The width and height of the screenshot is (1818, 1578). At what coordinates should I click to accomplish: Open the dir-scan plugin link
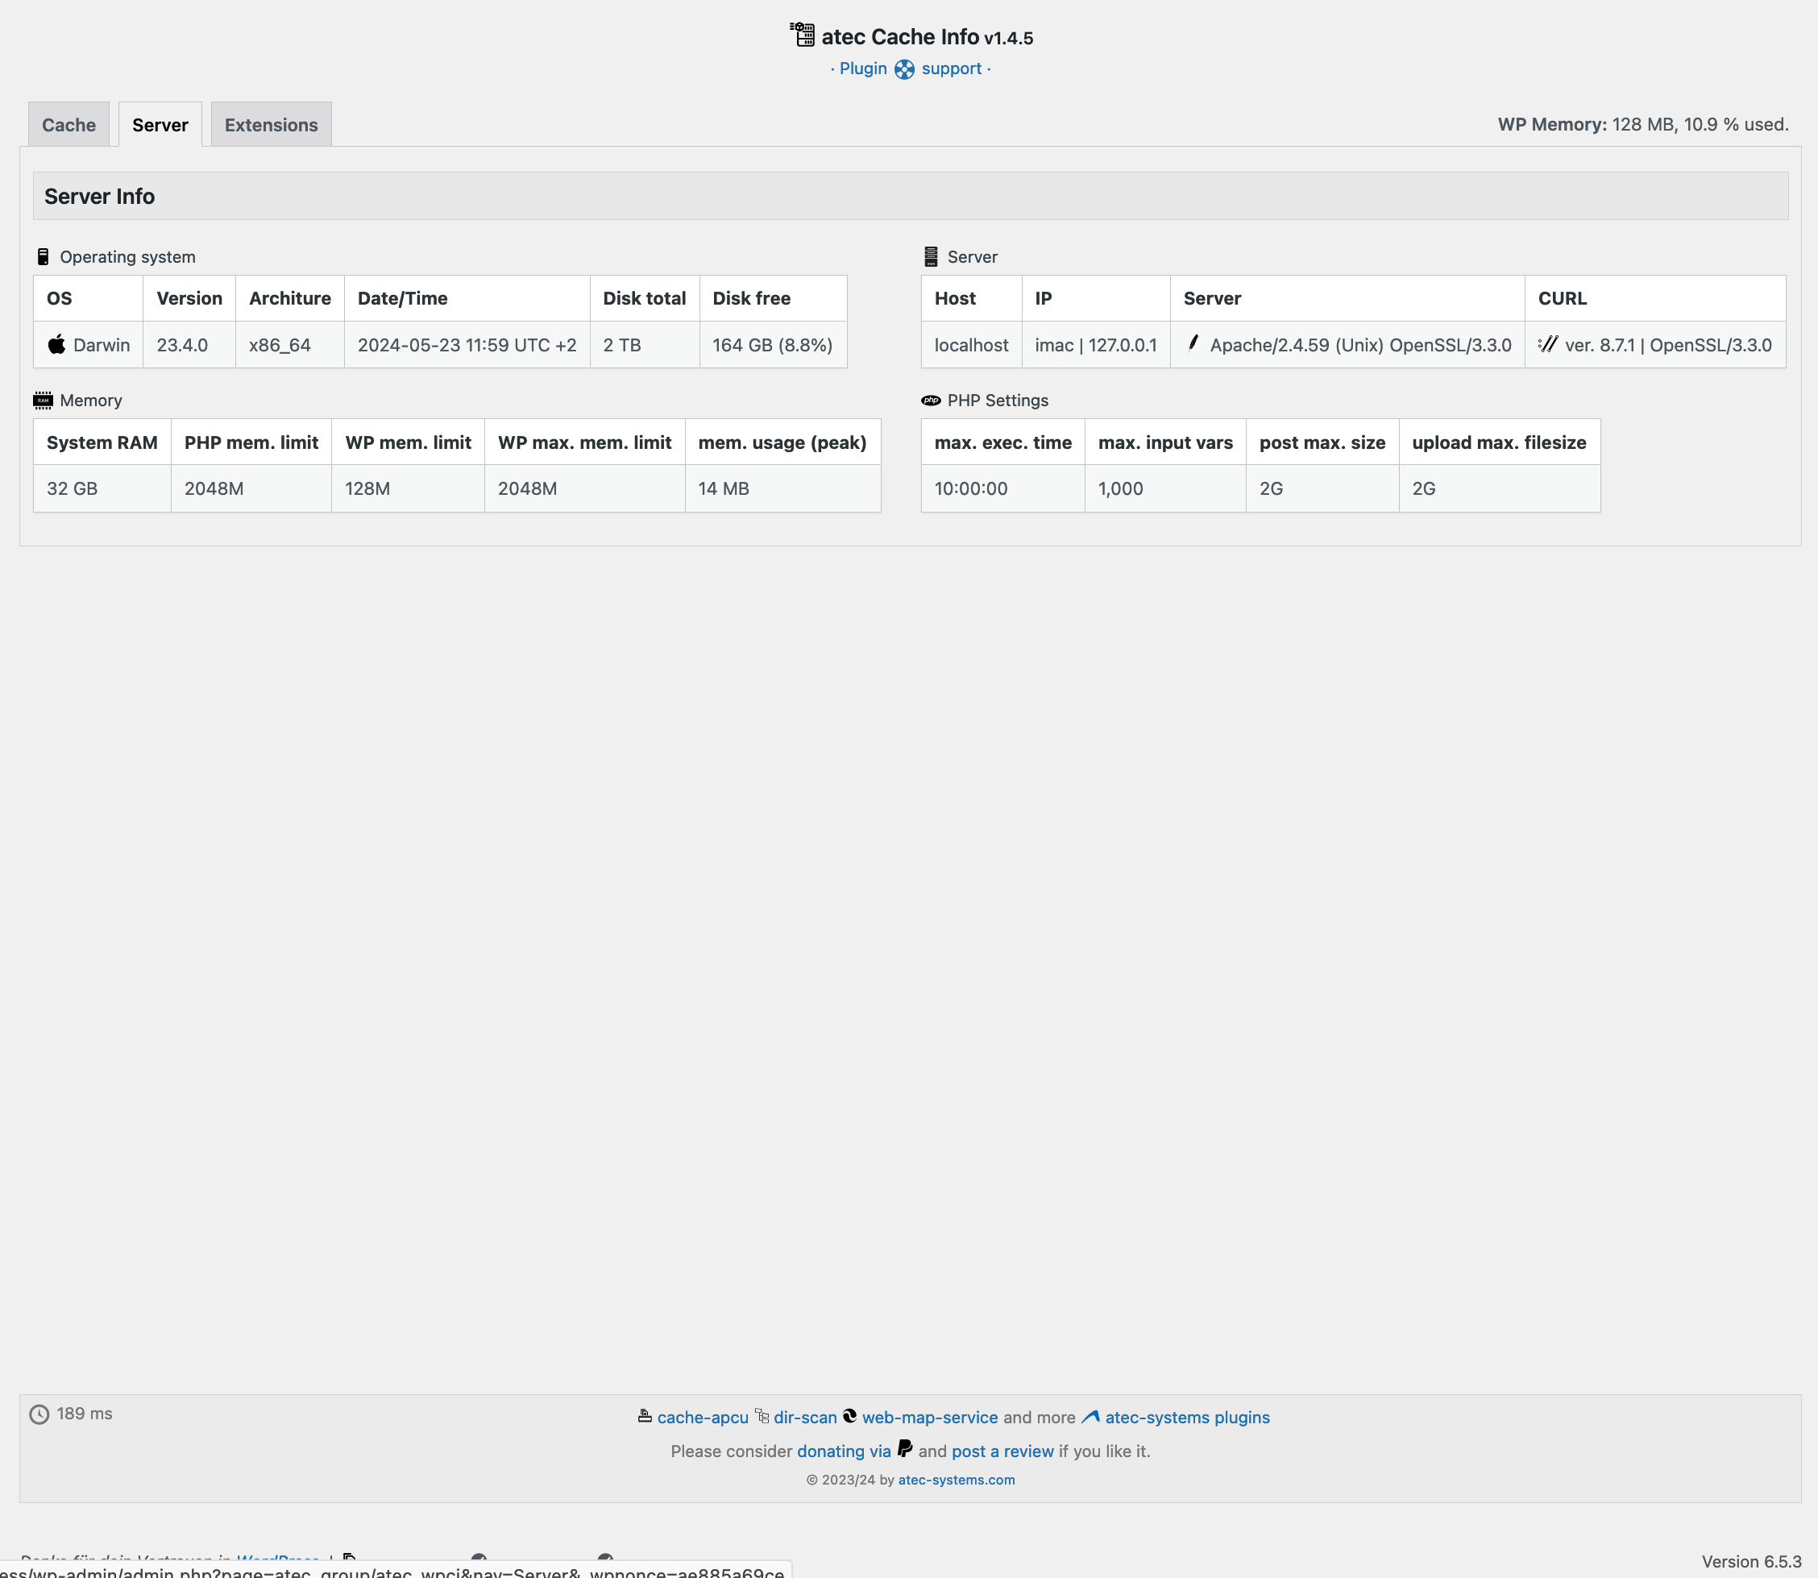coord(806,1418)
